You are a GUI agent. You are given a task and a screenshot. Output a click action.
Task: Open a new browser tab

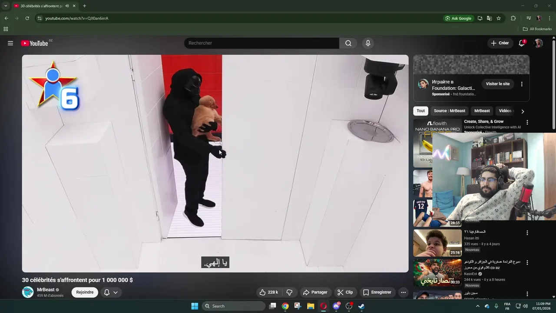(x=84, y=6)
